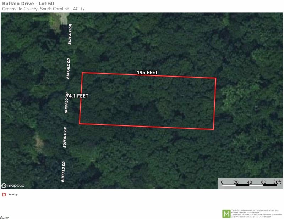Viewport: 284px width, 219px height.
Task: Click the MapRight disclaimer text block
Action: coord(256,214)
